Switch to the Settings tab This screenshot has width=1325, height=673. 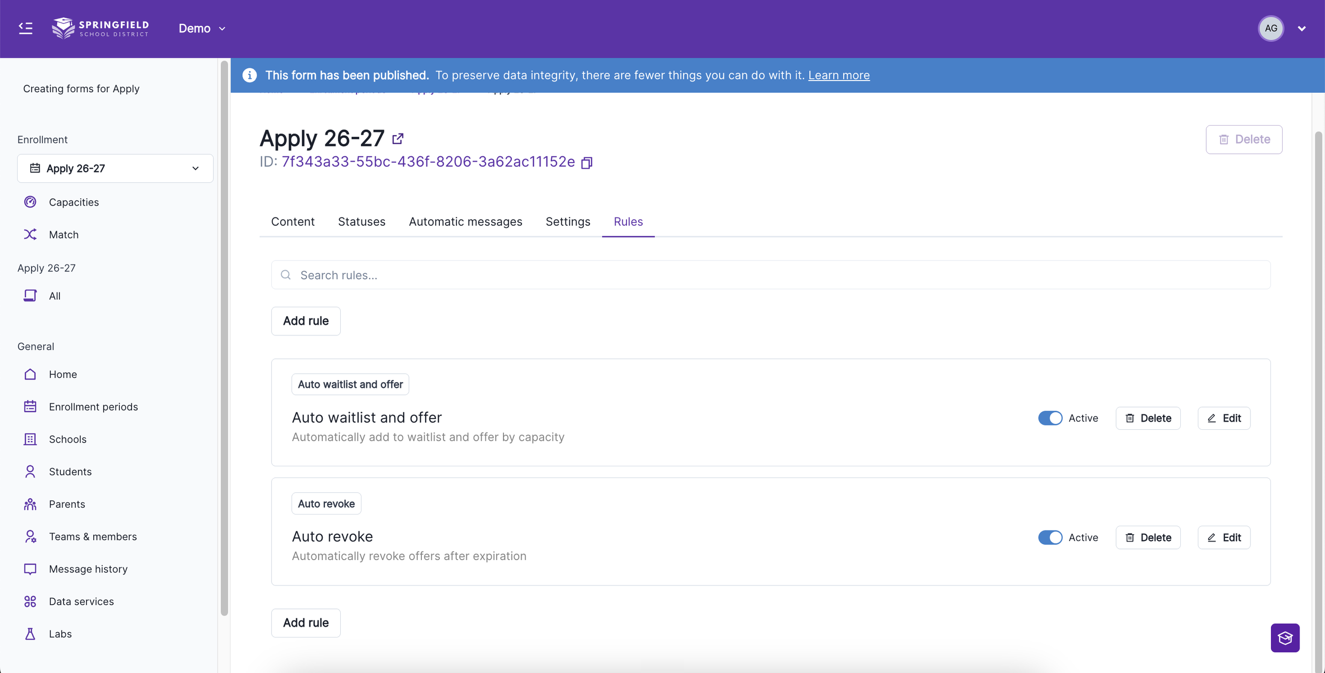pos(568,222)
